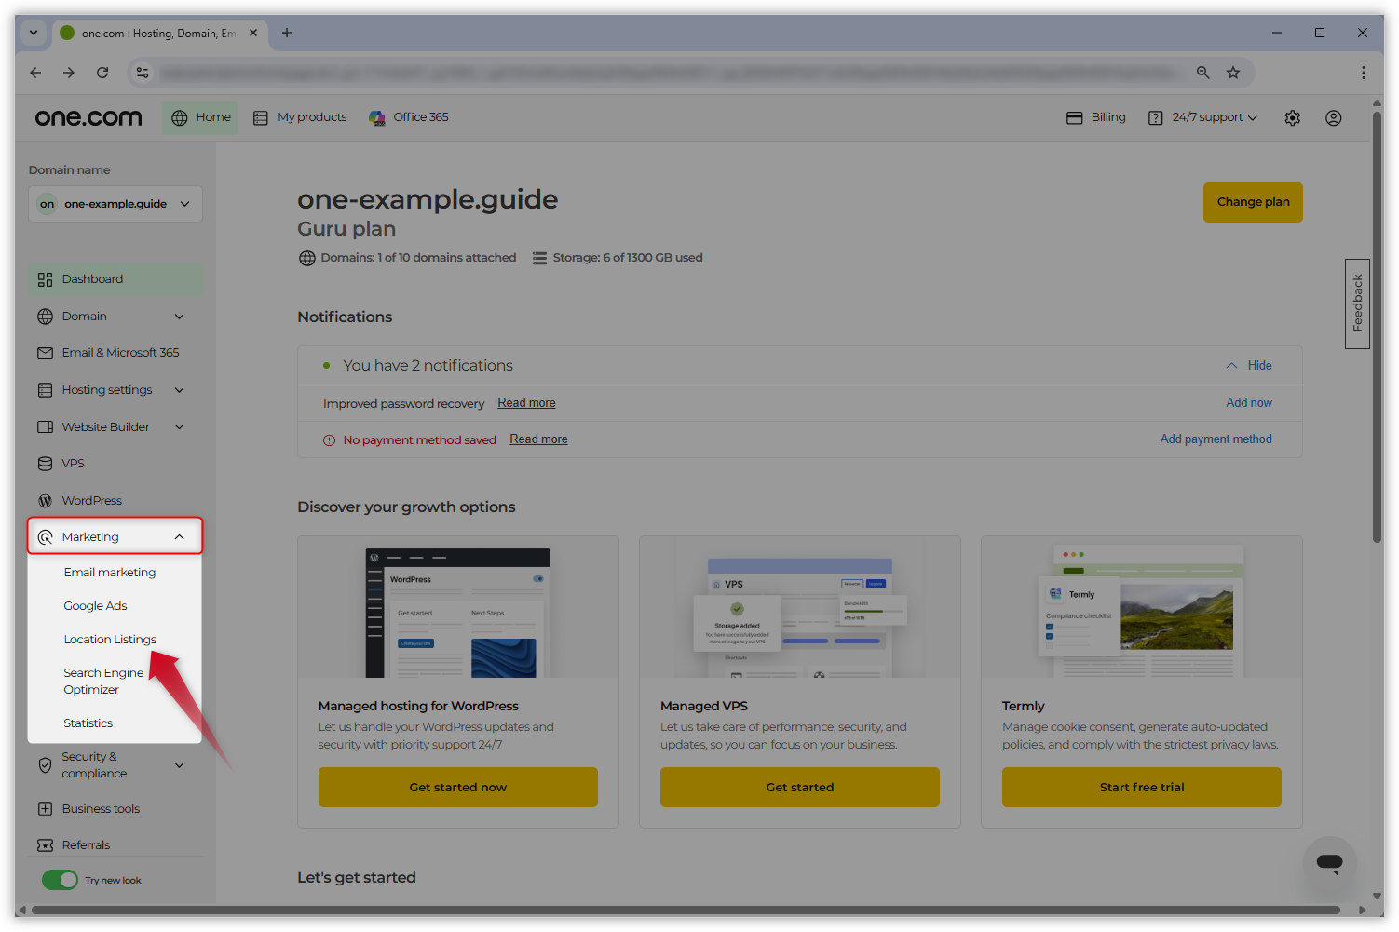The image size is (1399, 932).
Task: Click the Billing card icon
Action: pos(1075,118)
